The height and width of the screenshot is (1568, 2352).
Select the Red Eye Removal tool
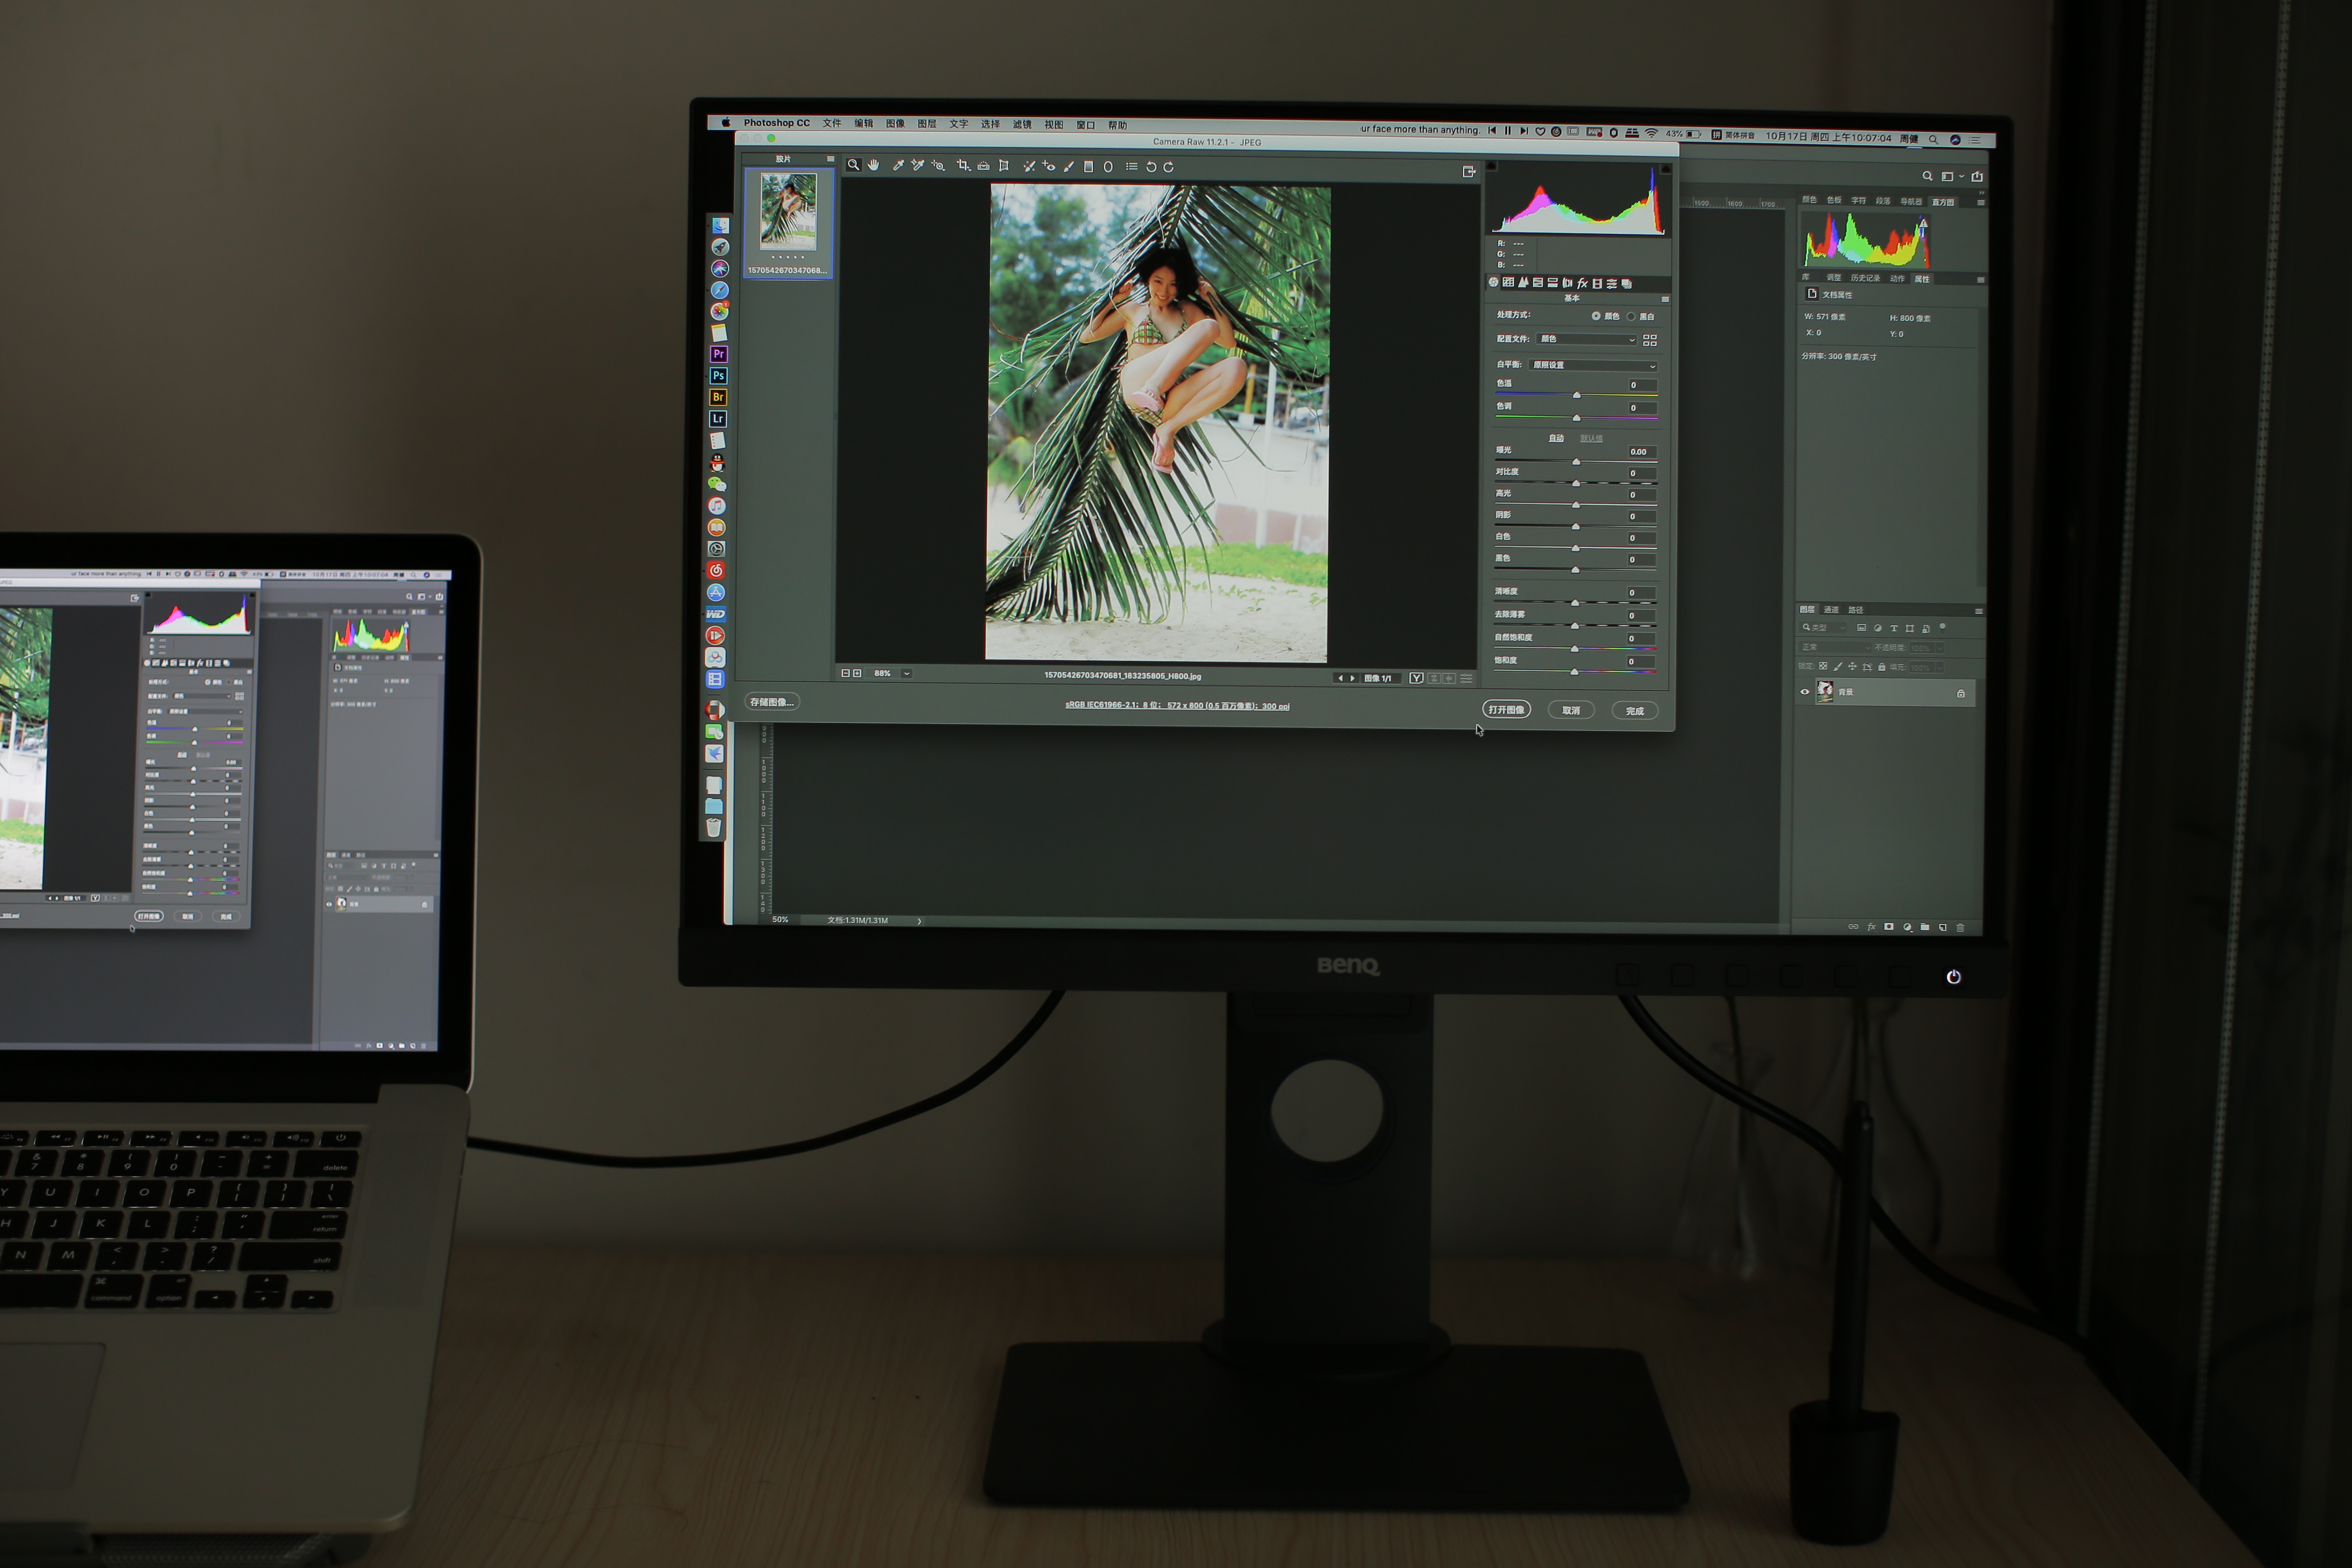[x=1049, y=166]
